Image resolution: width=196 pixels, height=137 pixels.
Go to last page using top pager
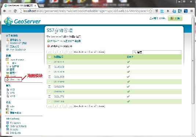tap(70, 52)
